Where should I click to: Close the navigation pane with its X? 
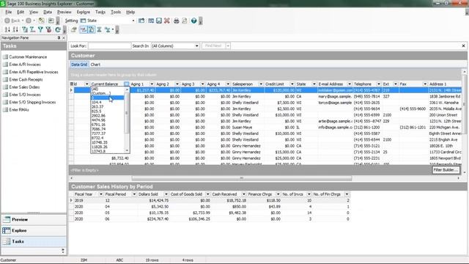pyautogui.click(x=64, y=37)
